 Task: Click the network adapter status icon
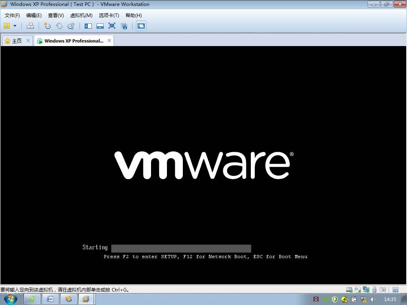click(366, 290)
